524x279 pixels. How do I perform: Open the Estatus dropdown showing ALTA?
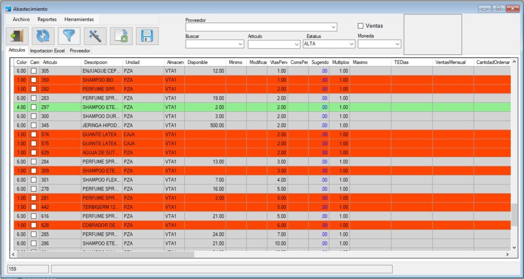coord(351,44)
